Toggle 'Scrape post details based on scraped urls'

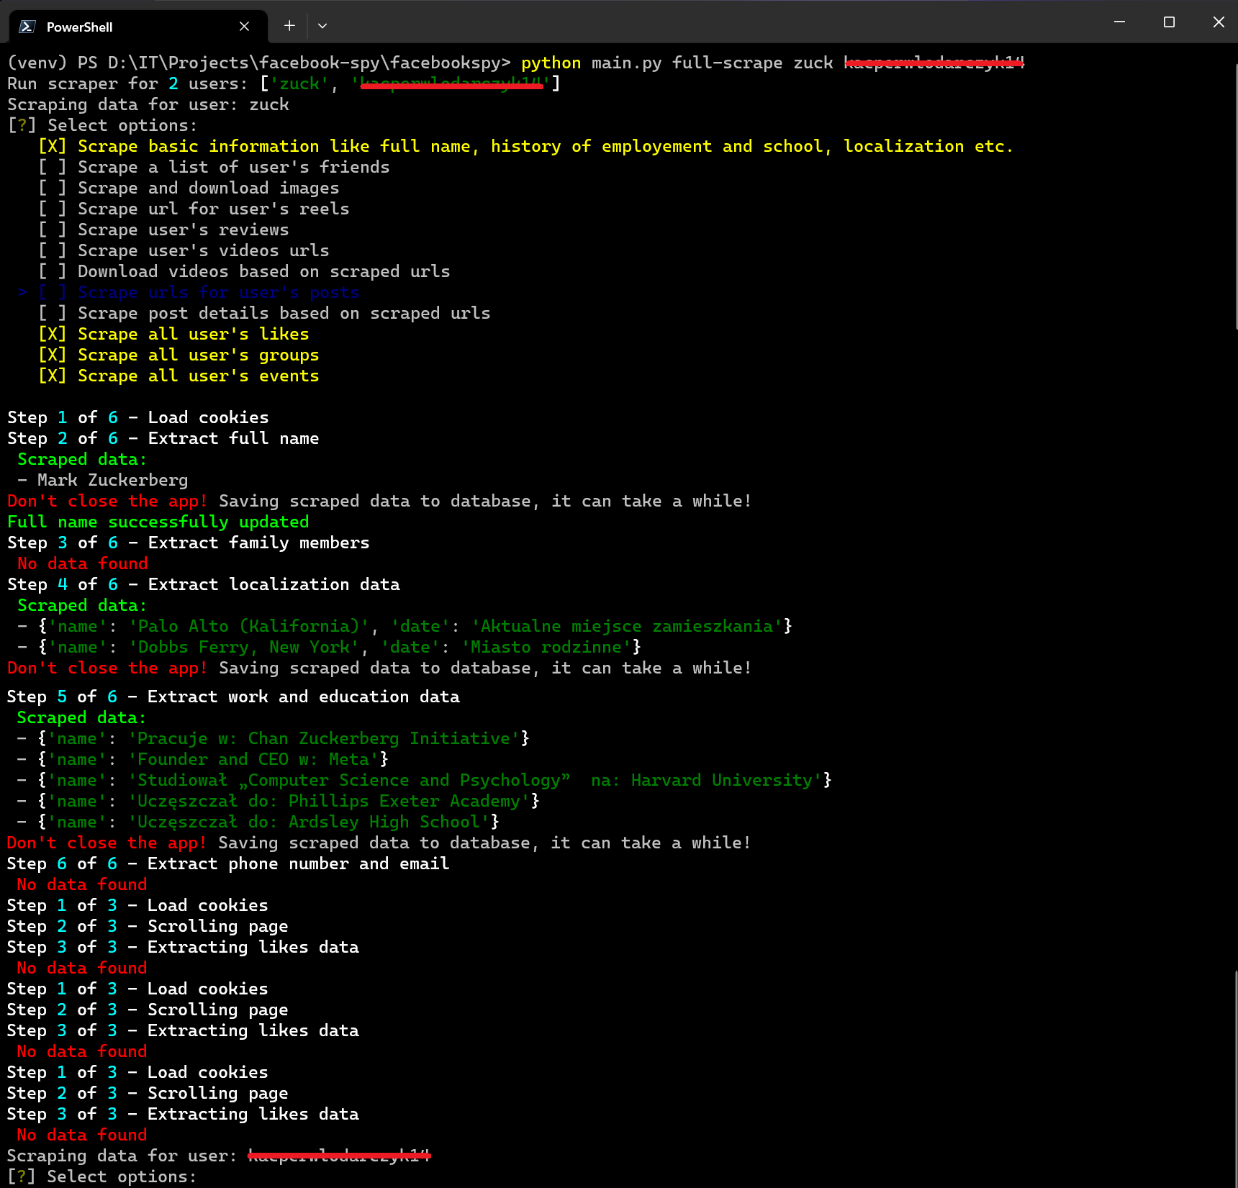[x=264, y=313]
